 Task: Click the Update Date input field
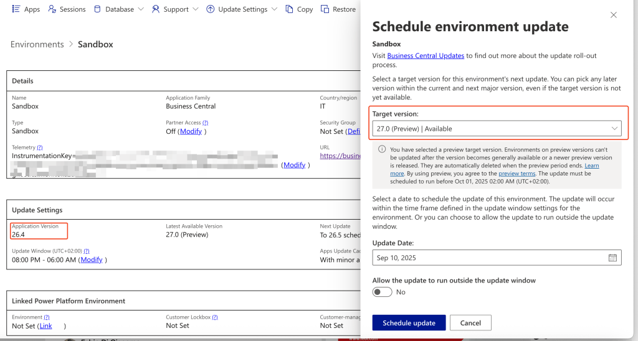pos(486,258)
